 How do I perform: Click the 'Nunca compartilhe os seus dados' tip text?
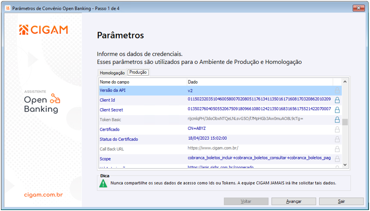(x=223, y=183)
